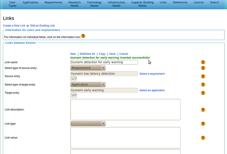Image resolution: width=227 pixels, height=154 pixels.
Task: Click inside the Link name text field
Action: coord(104,62)
